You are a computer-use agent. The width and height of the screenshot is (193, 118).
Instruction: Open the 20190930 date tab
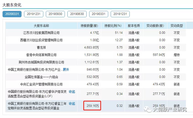[x=55, y=14]
